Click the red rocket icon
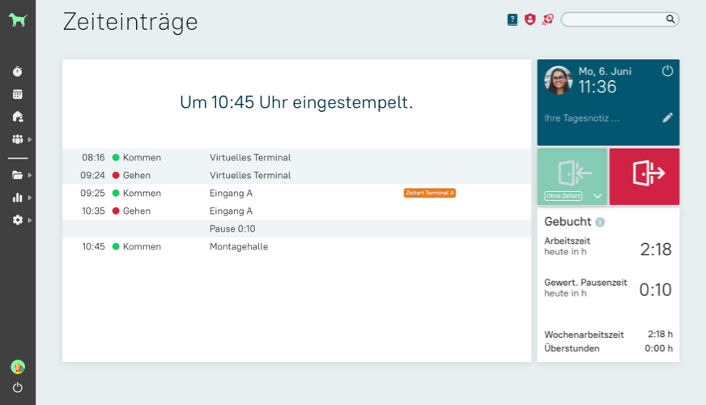 547,19
